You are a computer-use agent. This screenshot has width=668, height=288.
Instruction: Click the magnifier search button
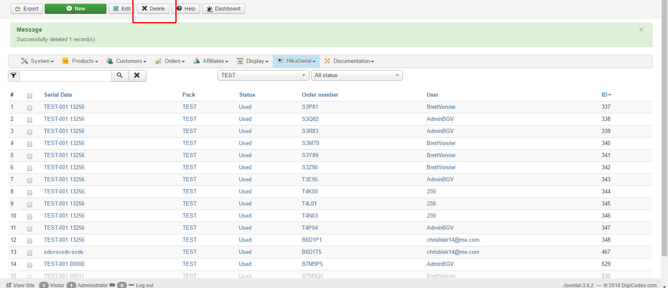point(120,75)
